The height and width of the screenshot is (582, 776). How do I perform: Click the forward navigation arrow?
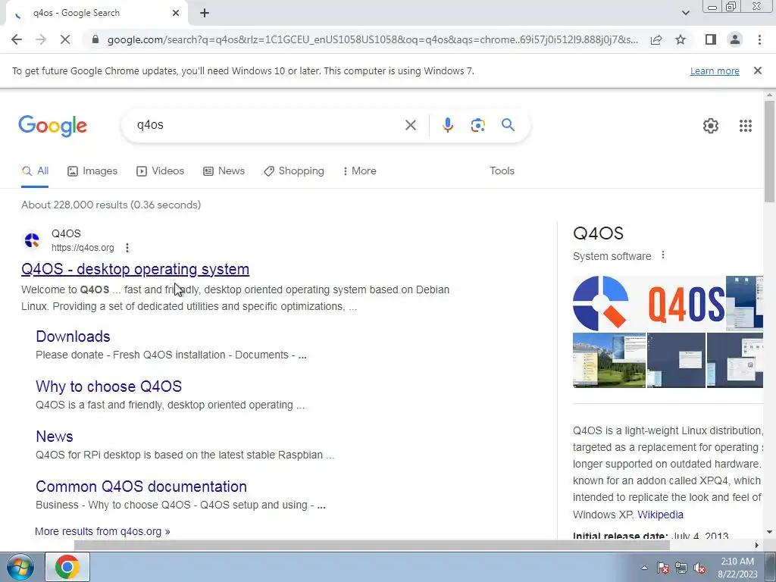[x=41, y=39]
